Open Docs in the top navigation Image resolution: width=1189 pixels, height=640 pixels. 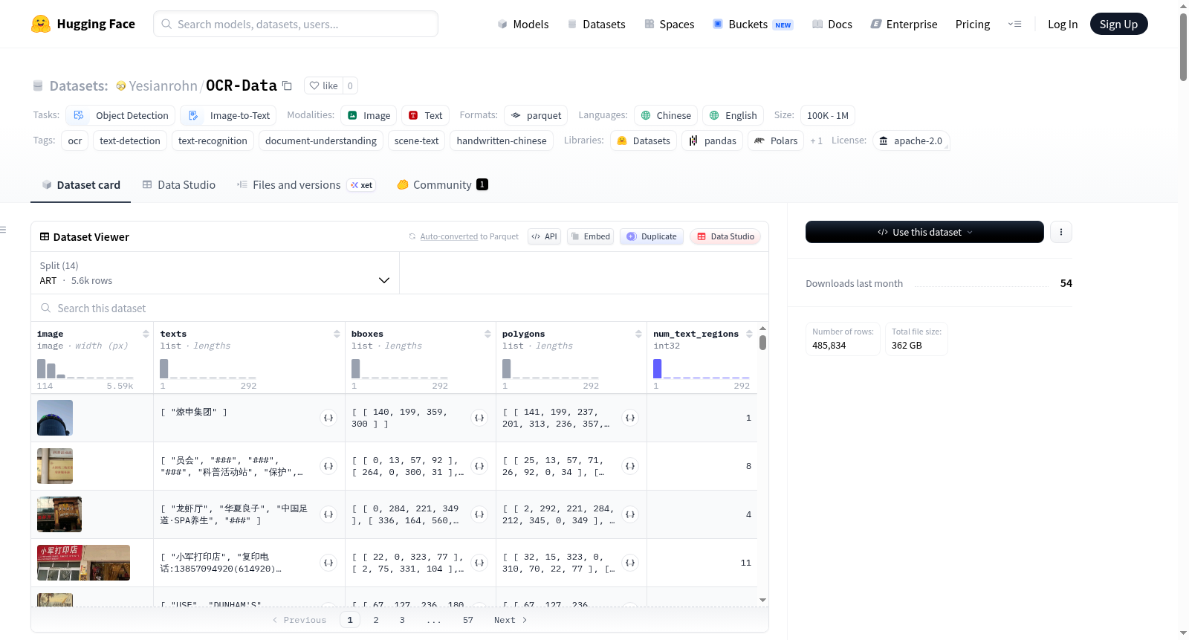point(832,24)
